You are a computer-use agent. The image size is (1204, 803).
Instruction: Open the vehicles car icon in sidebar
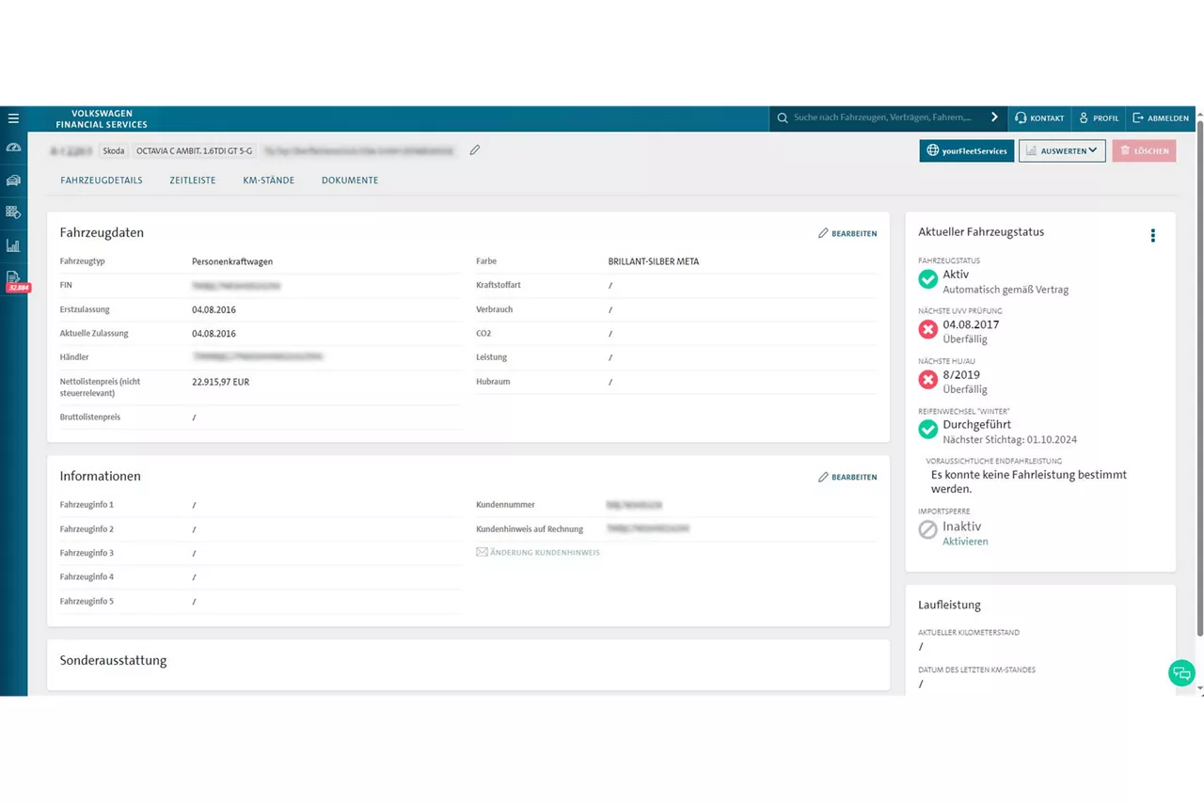[x=13, y=181]
